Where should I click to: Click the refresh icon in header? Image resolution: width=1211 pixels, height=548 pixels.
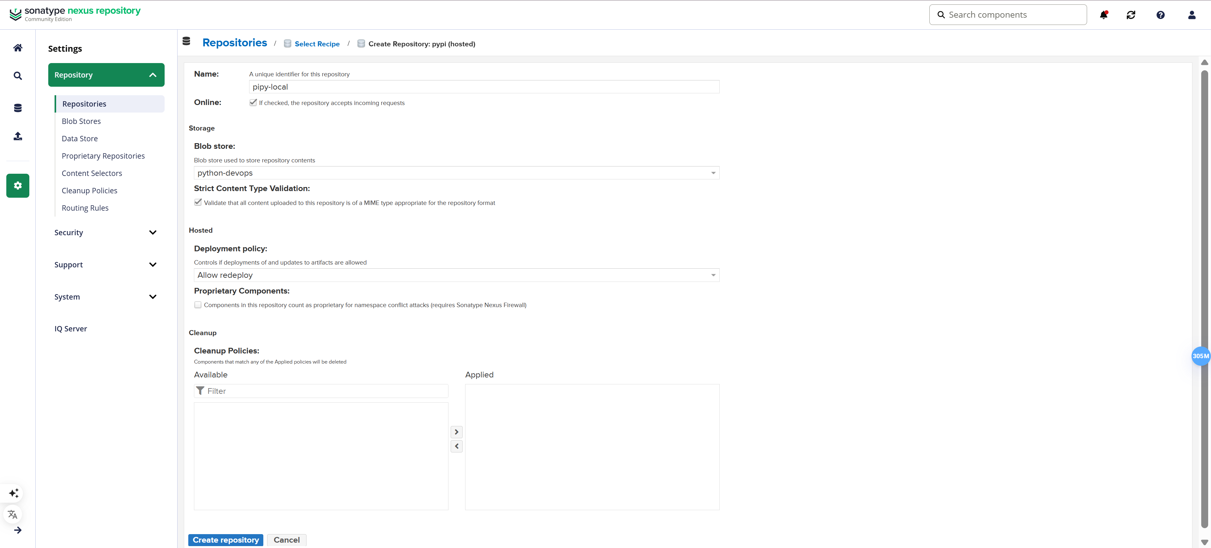coord(1131,15)
